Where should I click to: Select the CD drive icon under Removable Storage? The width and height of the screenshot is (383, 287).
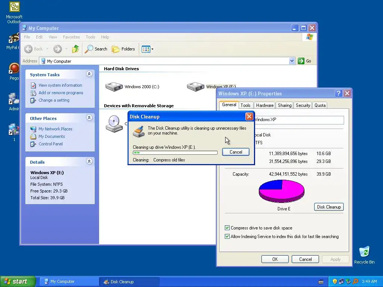pyautogui.click(x=114, y=124)
